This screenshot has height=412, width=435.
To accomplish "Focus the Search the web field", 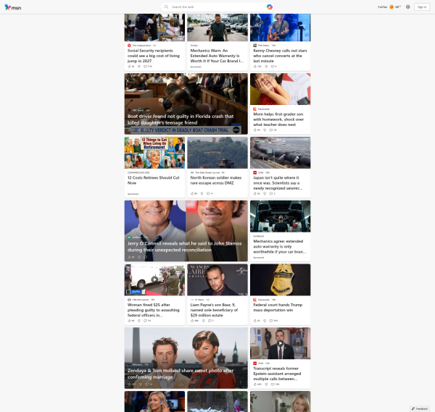I will coord(217,7).
